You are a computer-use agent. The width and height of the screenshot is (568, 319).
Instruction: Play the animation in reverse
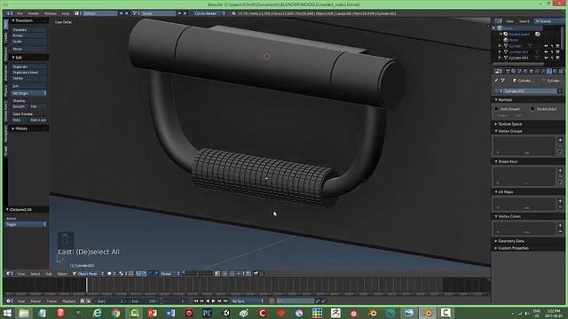(x=208, y=301)
